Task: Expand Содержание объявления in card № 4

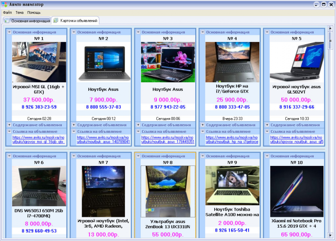Action: tap(202, 125)
